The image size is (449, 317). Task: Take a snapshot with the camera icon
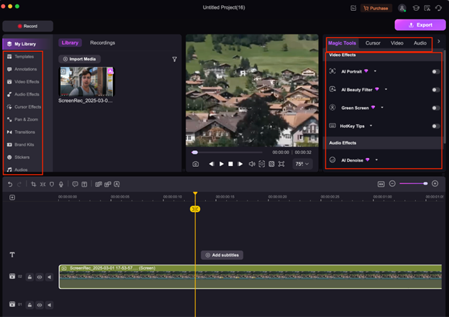tap(196, 164)
